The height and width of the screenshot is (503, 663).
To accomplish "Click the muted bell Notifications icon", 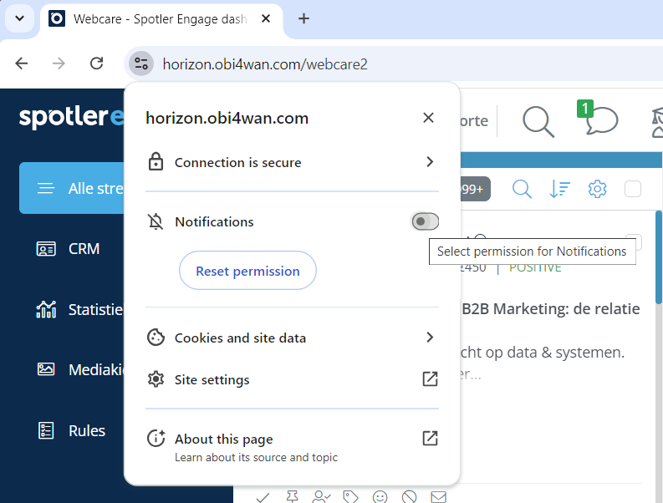I will click(156, 222).
